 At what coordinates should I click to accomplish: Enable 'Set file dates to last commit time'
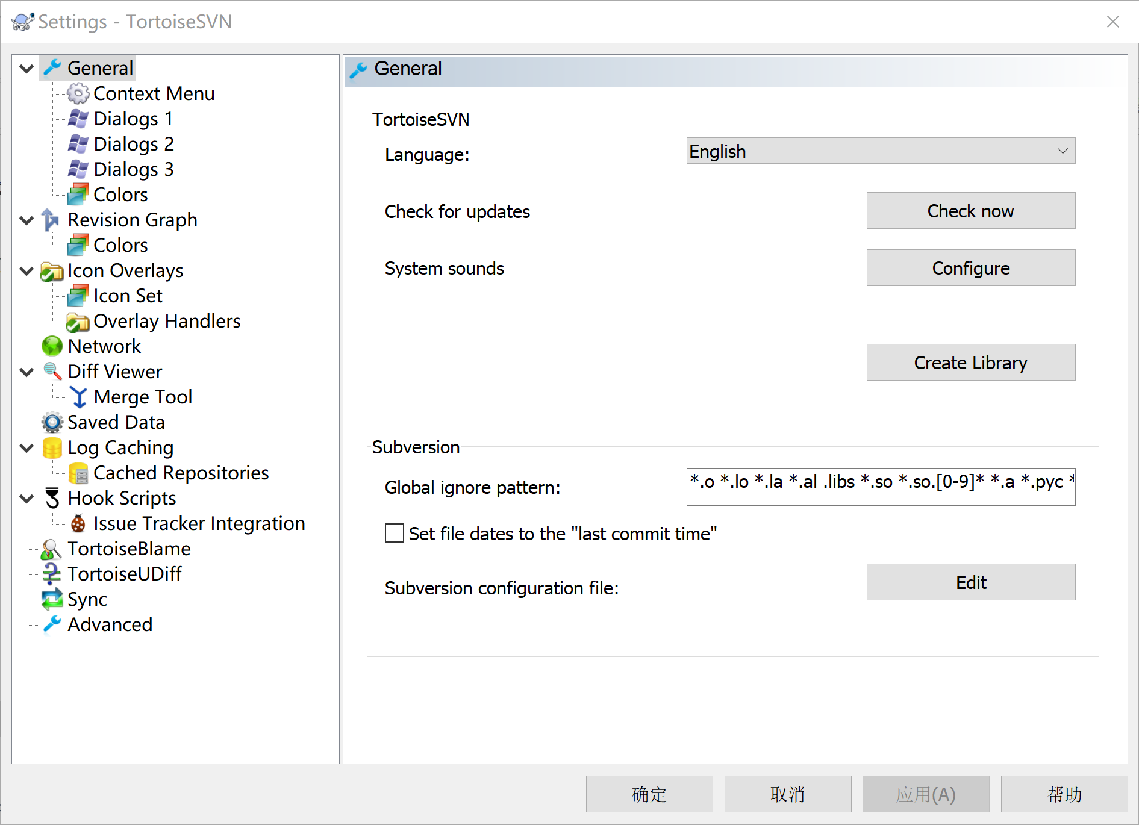395,533
